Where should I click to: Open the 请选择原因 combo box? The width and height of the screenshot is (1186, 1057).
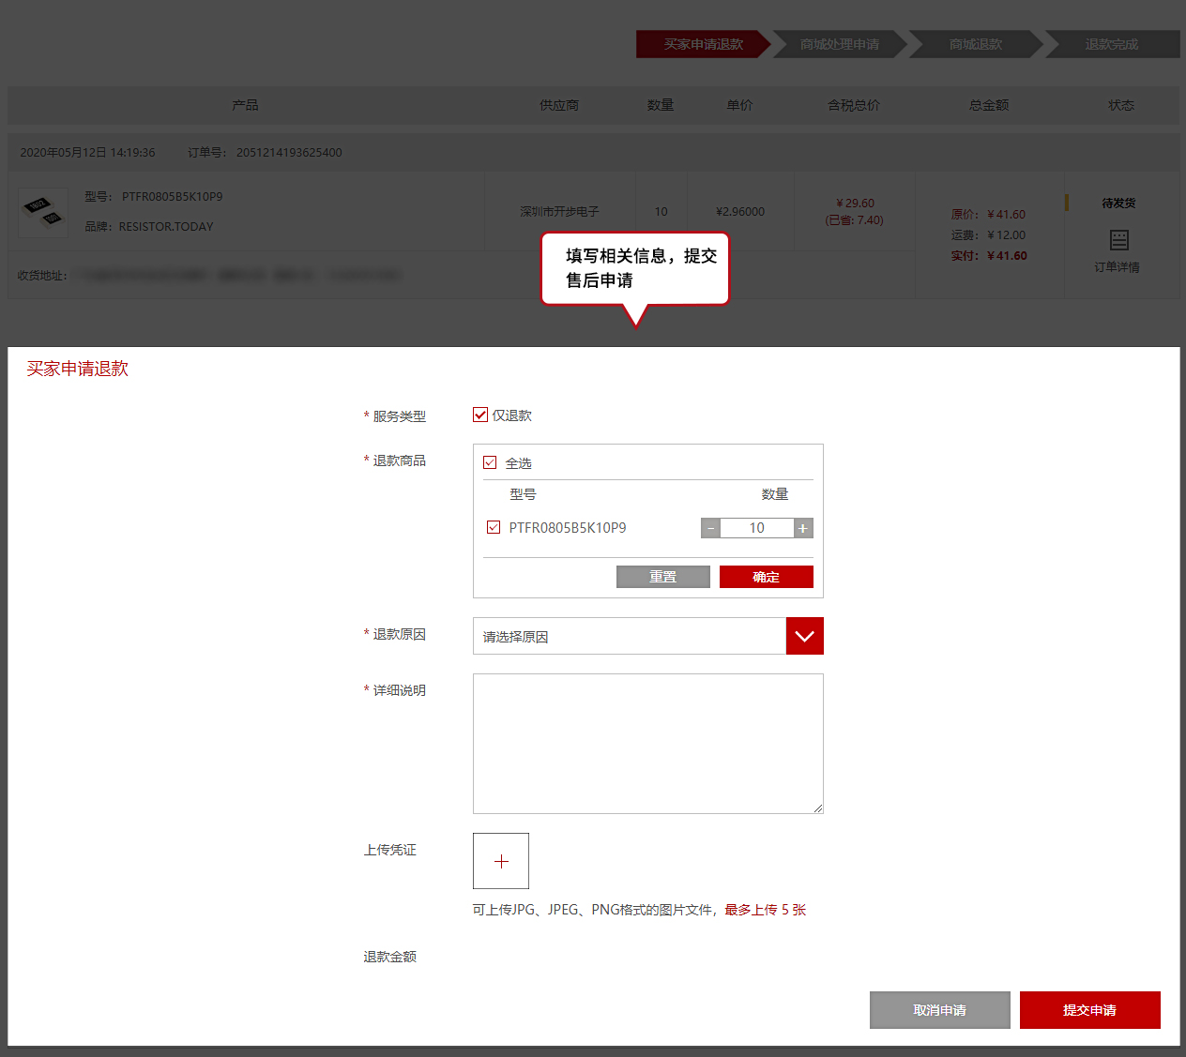[x=630, y=636]
